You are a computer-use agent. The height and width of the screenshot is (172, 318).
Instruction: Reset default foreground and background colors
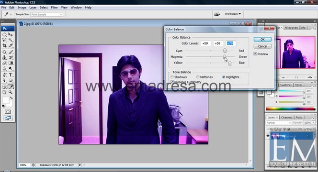tap(3, 106)
